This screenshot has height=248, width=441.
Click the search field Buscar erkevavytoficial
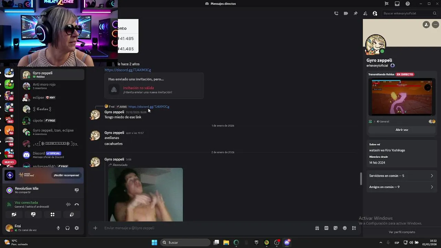pyautogui.click(x=410, y=13)
